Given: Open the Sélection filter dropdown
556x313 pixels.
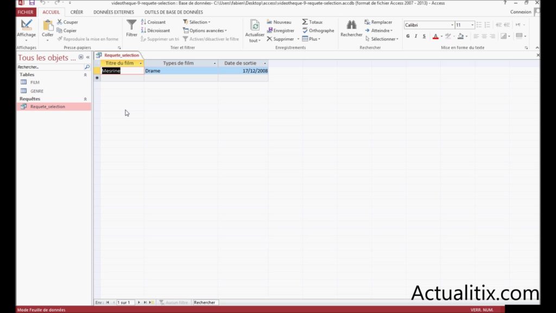Looking at the screenshot, I should [198, 22].
